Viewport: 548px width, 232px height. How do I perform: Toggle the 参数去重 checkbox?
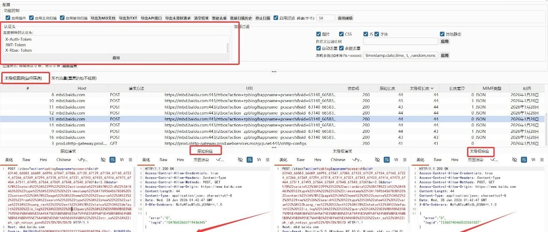[341, 48]
